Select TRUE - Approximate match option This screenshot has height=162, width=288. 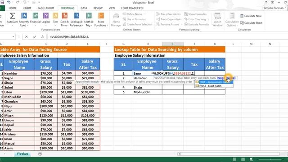[214, 82]
